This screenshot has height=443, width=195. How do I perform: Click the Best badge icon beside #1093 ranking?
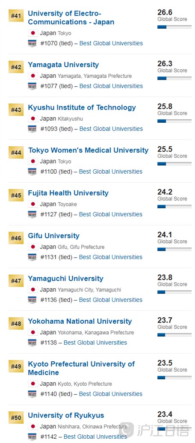tap(32, 129)
